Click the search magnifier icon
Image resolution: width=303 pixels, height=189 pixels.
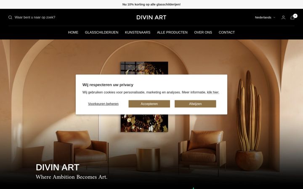click(x=10, y=17)
